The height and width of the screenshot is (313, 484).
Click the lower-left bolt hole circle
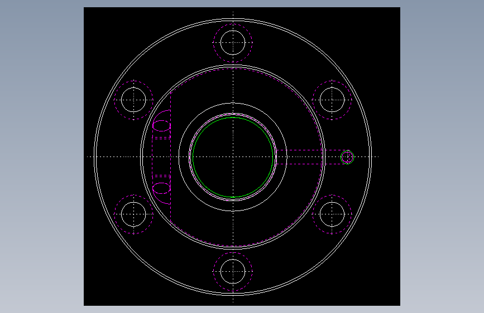(x=133, y=214)
